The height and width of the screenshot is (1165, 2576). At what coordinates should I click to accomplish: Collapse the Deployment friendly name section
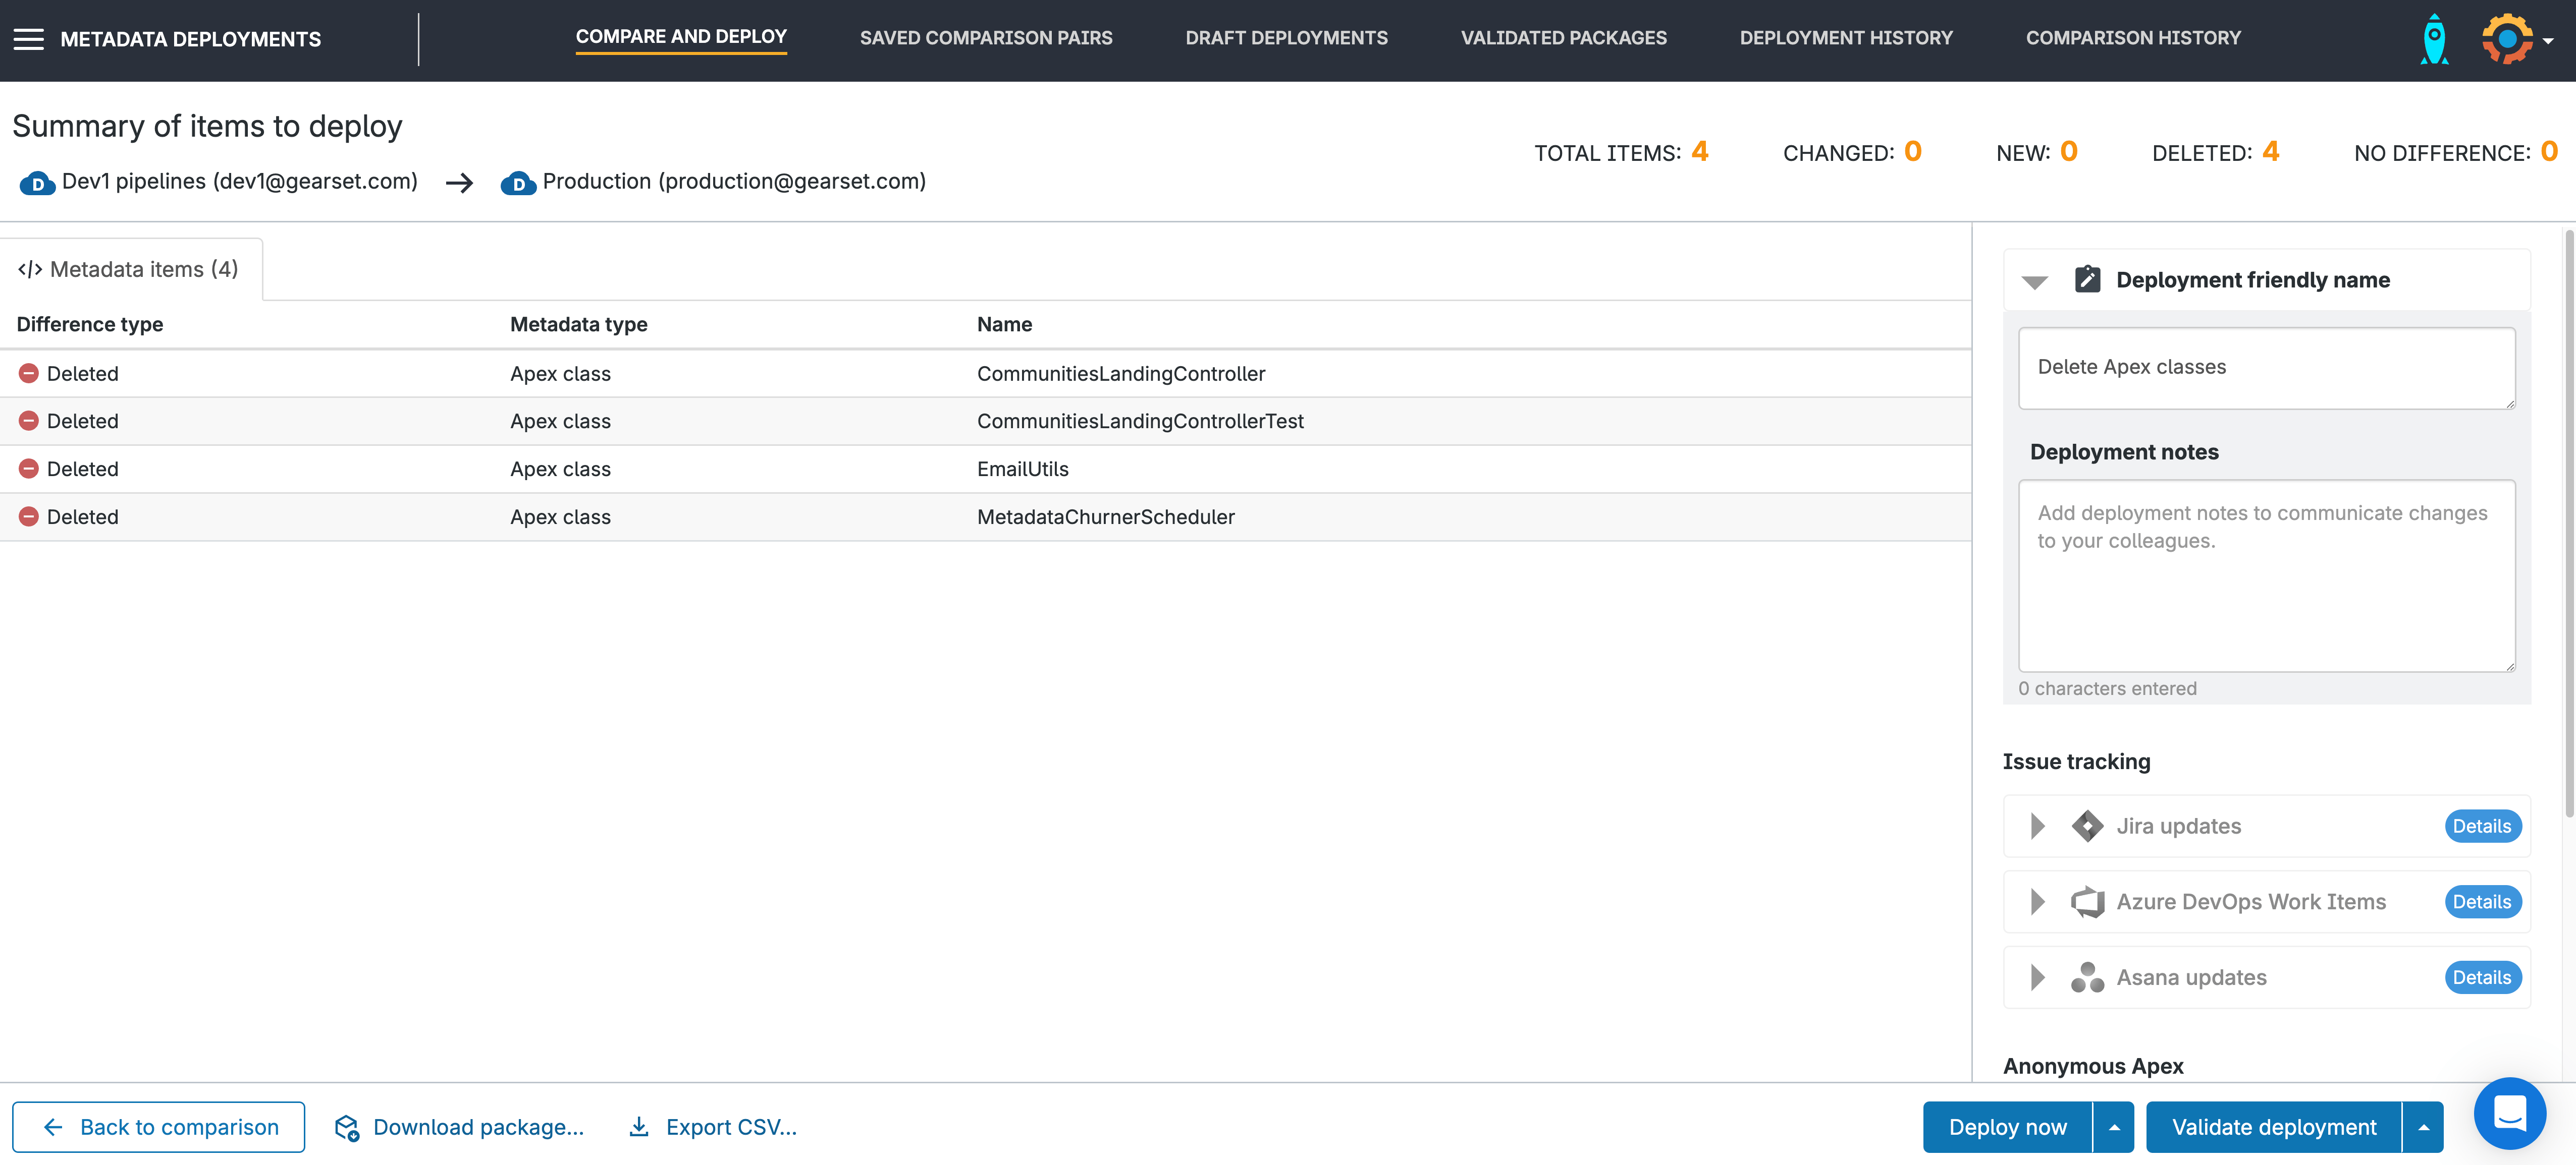pyautogui.click(x=2034, y=282)
